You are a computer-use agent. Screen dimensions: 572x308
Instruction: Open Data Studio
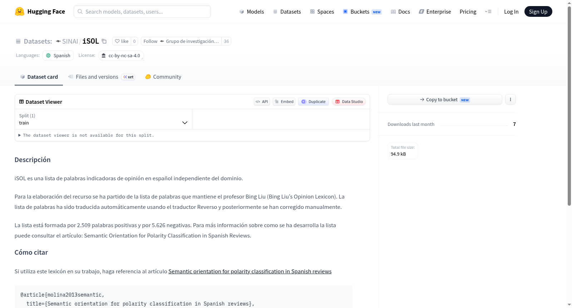coord(349,102)
